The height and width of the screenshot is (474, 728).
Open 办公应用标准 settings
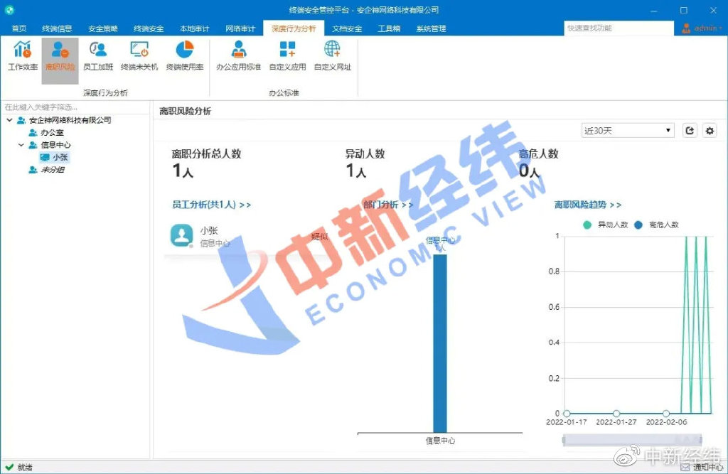coord(239,55)
